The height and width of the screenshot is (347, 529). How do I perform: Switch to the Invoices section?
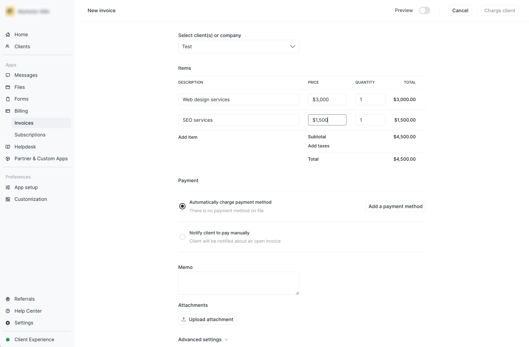(24, 123)
